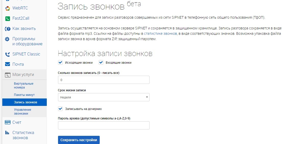Follow the статистике звонков link

click(x=160, y=34)
